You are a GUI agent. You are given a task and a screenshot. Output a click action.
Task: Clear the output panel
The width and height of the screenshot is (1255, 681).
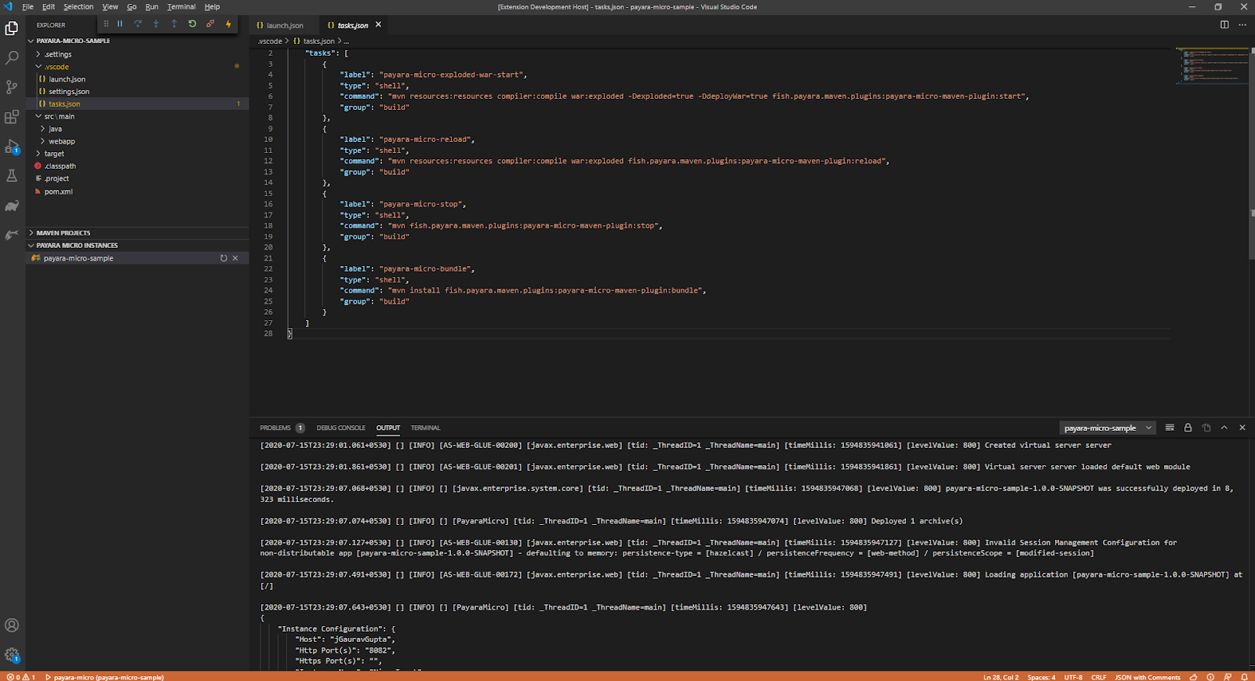pyautogui.click(x=1170, y=428)
